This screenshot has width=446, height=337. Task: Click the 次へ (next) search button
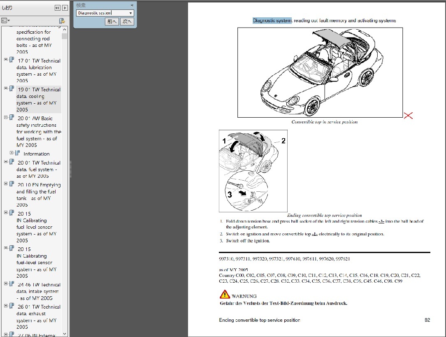point(127,21)
